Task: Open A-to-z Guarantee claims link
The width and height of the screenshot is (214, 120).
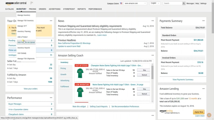Action: [x=18, y=109]
